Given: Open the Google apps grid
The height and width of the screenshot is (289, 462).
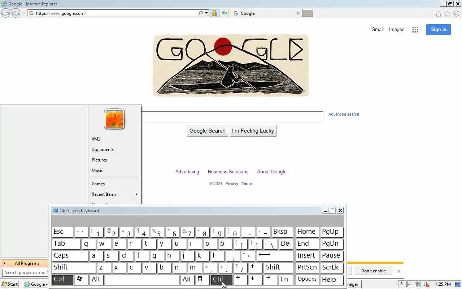Looking at the screenshot, I should pos(415,30).
